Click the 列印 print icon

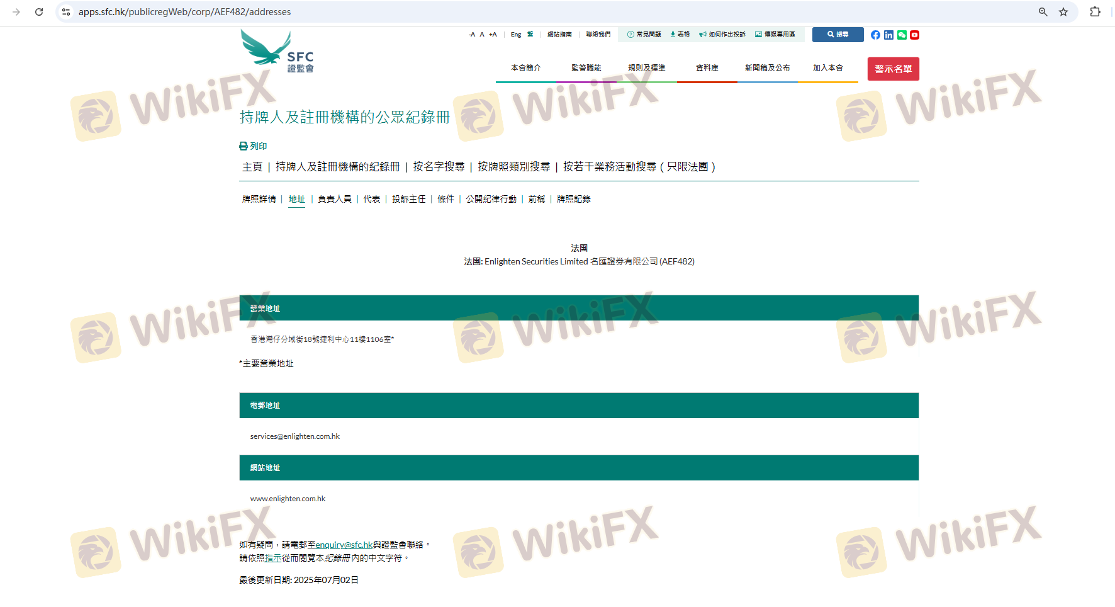coord(244,146)
